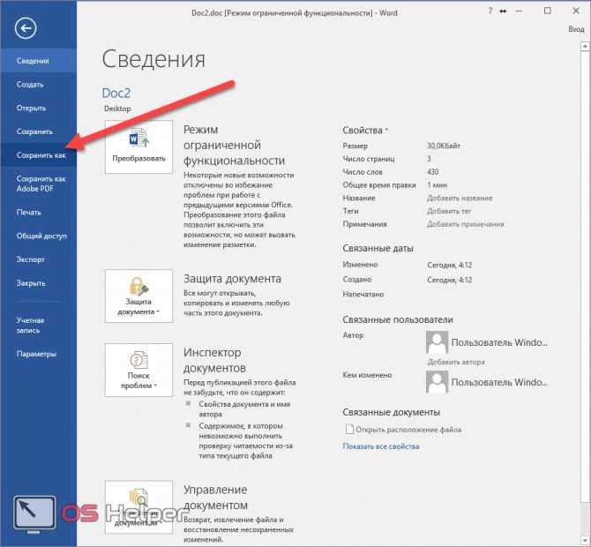Click the Преобразовать convert document button
This screenshot has height=547, width=591.
click(x=138, y=147)
